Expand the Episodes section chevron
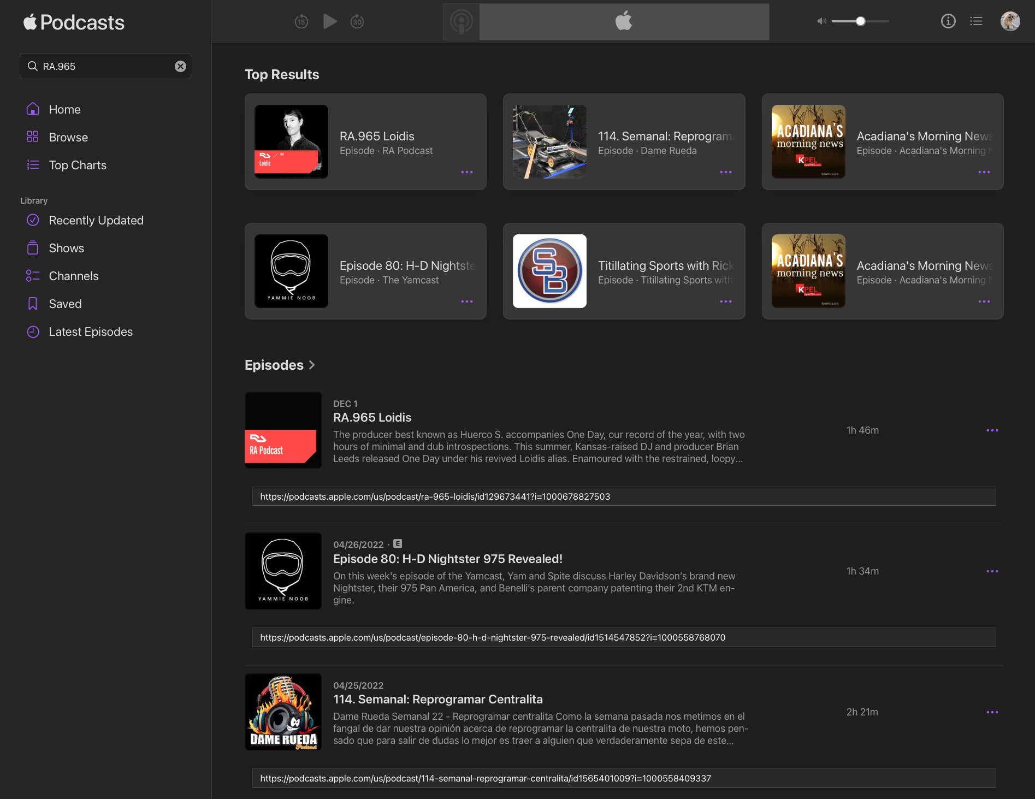The height and width of the screenshot is (799, 1035). pos(312,365)
